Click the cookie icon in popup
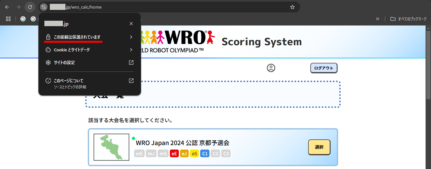 48,50
